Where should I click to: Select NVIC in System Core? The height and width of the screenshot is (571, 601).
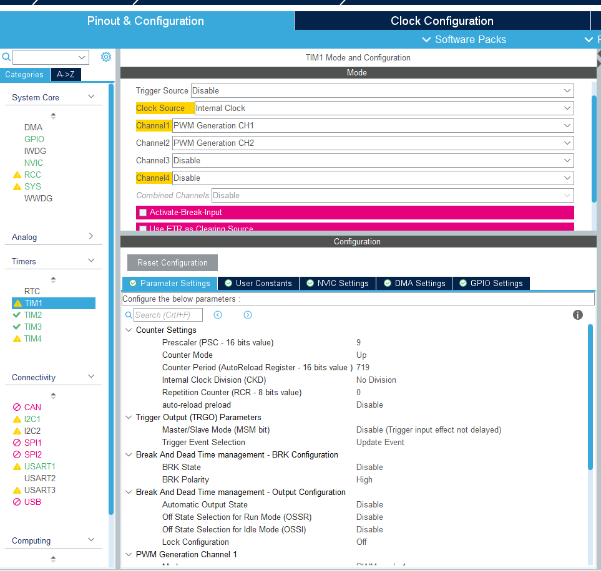pyautogui.click(x=33, y=163)
